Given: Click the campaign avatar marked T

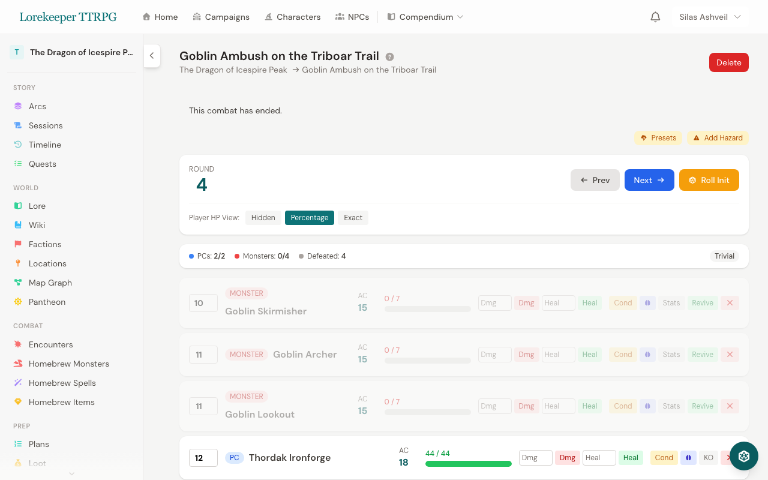Looking at the screenshot, I should click(x=16, y=53).
